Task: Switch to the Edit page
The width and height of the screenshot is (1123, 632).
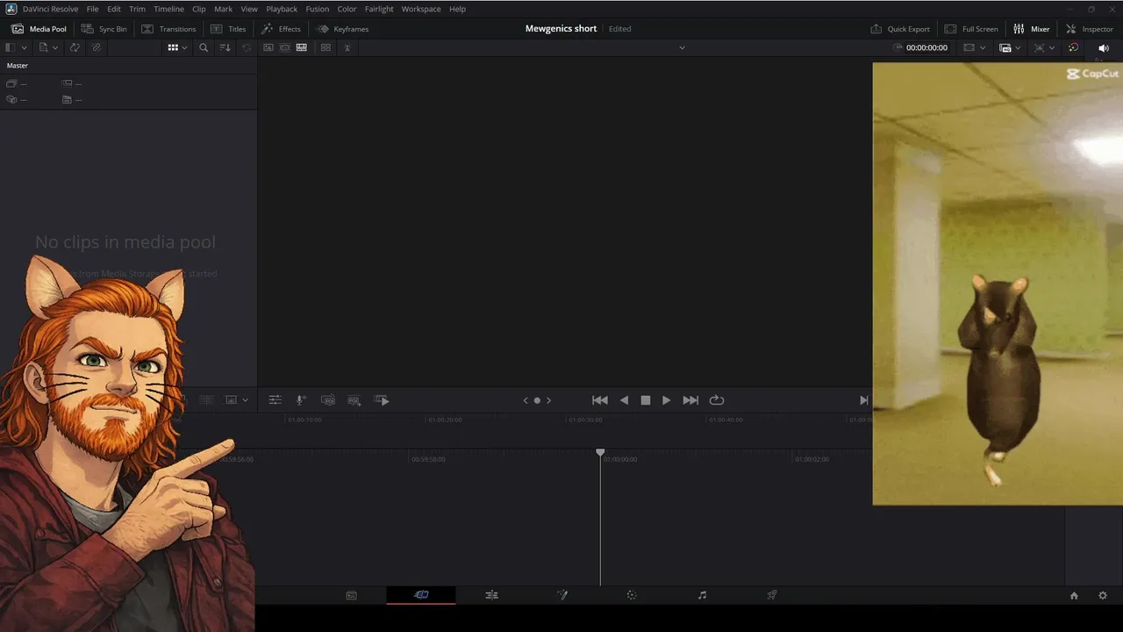Action: (x=491, y=595)
